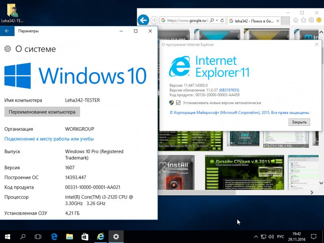
Task: Click the IE product code 00150-20000-00003-AA459
Action: pyautogui.click(x=217, y=95)
